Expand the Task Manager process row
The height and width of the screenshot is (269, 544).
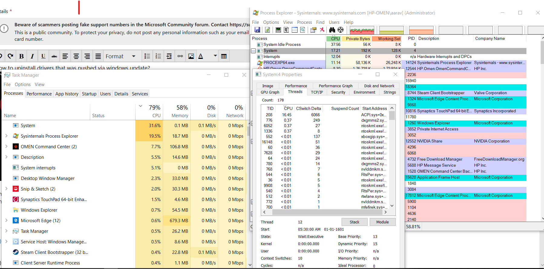[x=6, y=231]
